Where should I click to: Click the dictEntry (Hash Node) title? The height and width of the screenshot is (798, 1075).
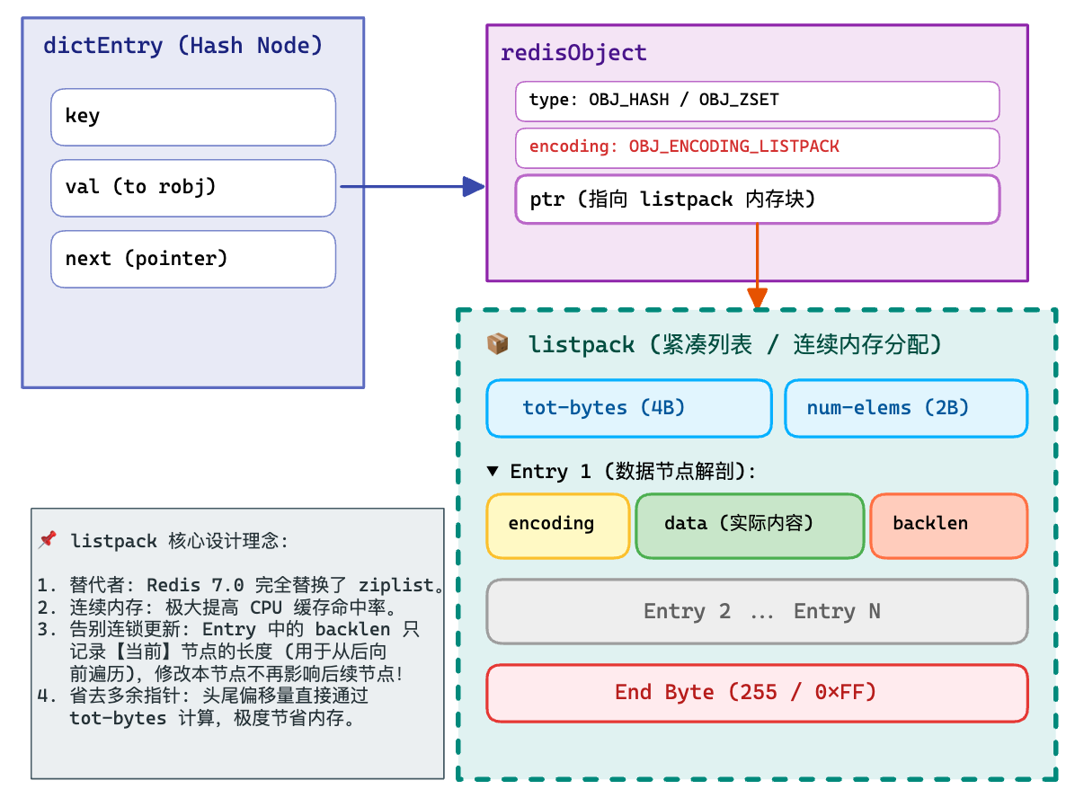coord(182,46)
